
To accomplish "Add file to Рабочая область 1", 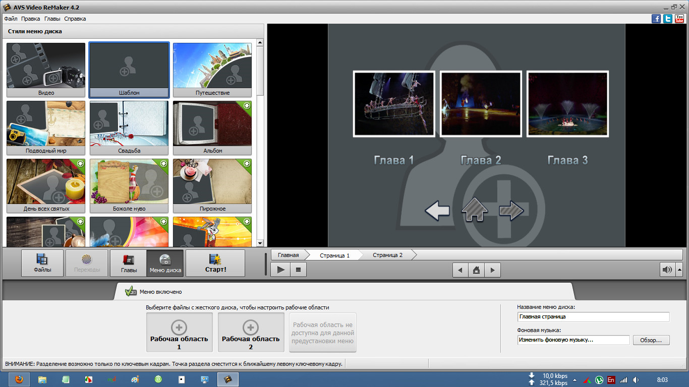I will [x=179, y=332].
